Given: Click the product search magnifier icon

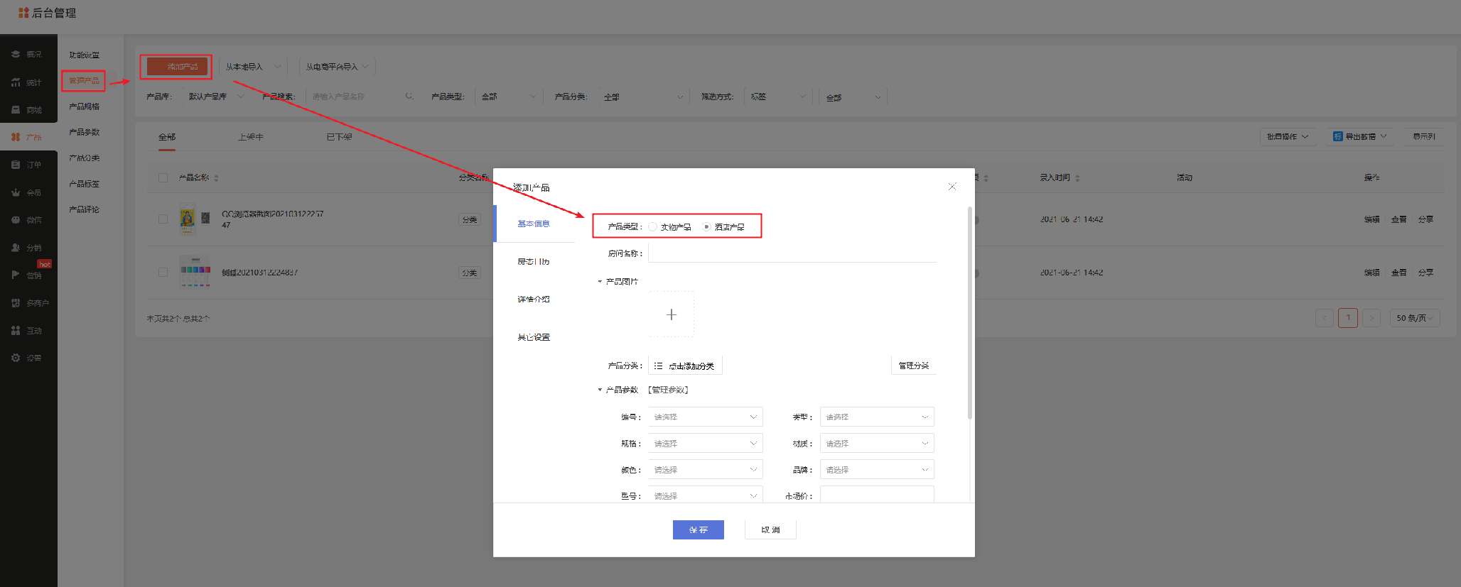Looking at the screenshot, I should (409, 96).
